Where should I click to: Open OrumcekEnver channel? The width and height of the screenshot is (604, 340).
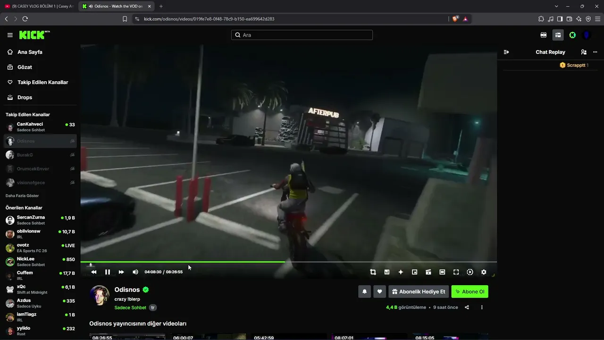click(x=40, y=169)
